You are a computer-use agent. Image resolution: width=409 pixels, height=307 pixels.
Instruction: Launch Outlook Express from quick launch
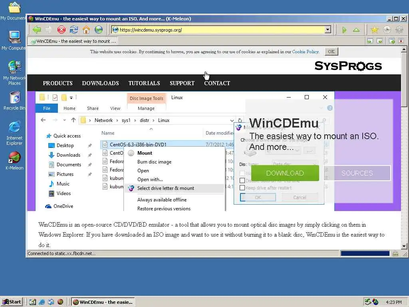point(51,302)
